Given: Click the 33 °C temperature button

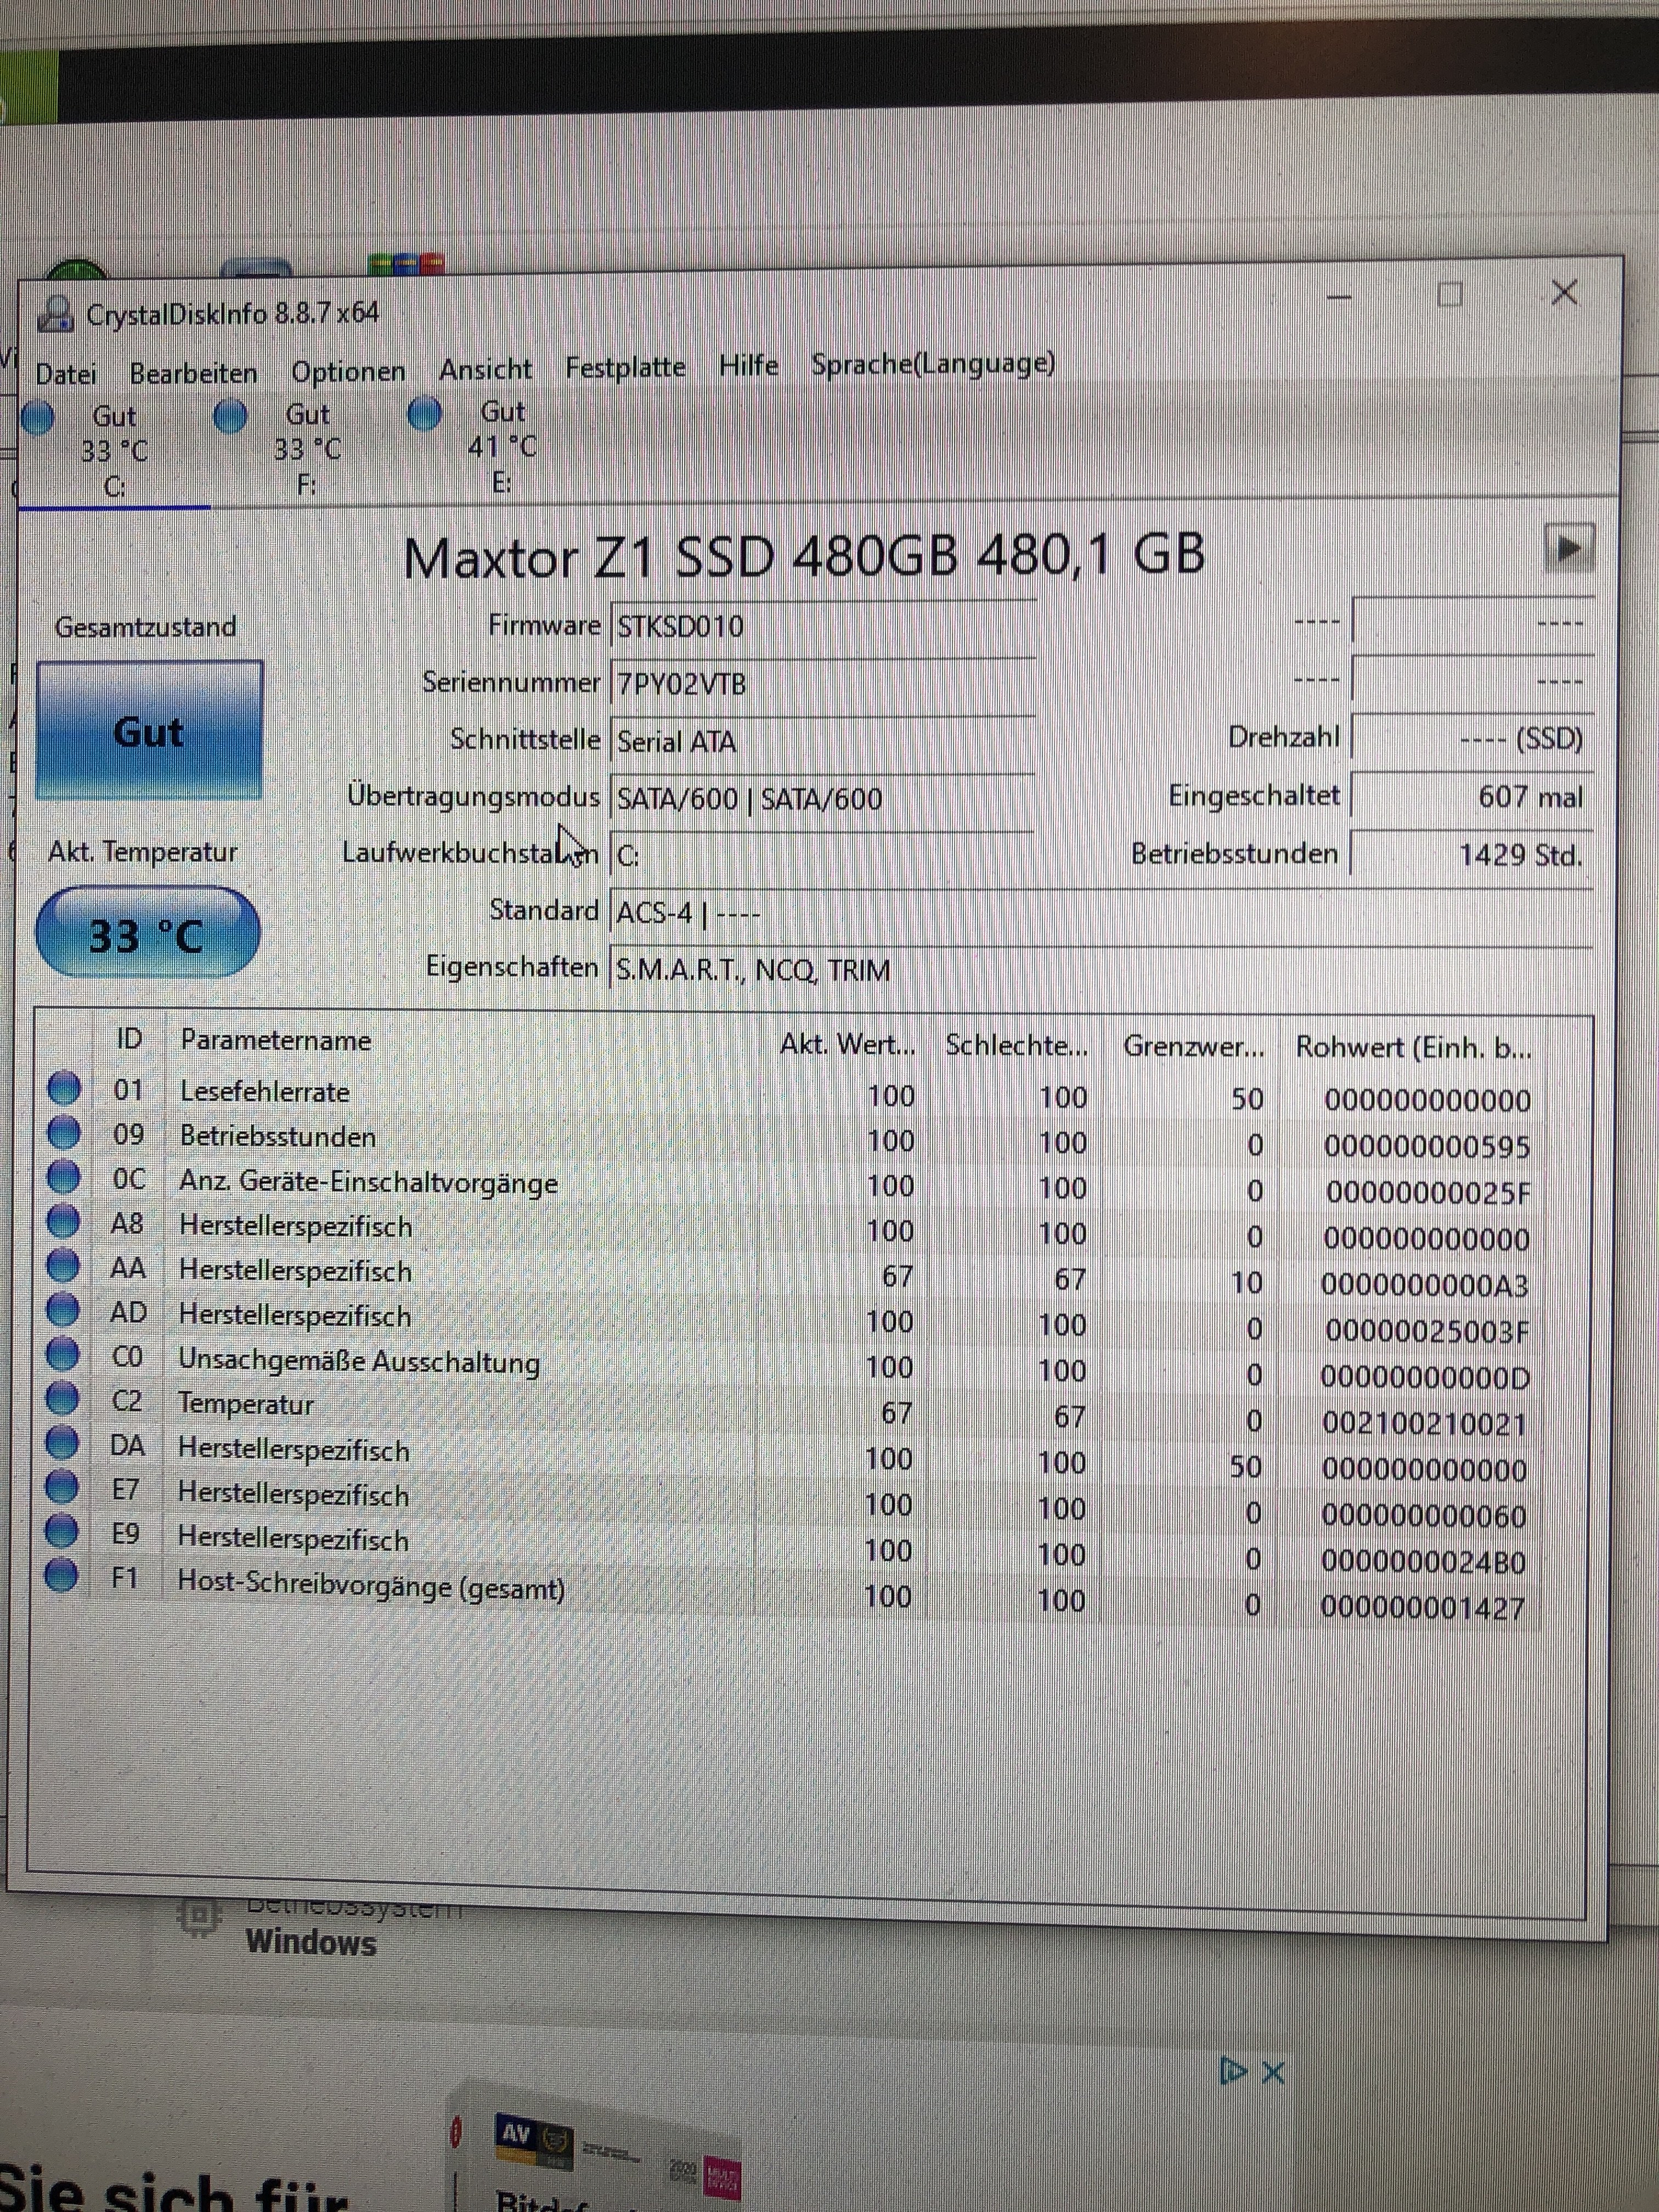Looking at the screenshot, I should (148, 934).
